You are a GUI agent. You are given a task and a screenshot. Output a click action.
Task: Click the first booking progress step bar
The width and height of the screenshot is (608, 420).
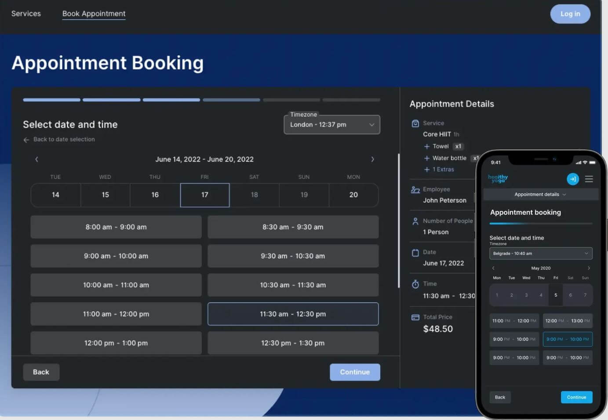pos(51,100)
